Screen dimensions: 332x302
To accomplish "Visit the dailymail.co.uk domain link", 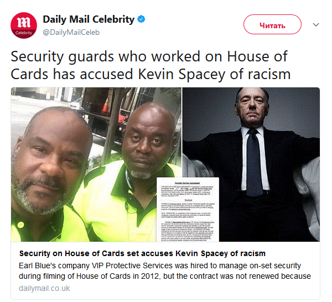I will click(x=44, y=288).
